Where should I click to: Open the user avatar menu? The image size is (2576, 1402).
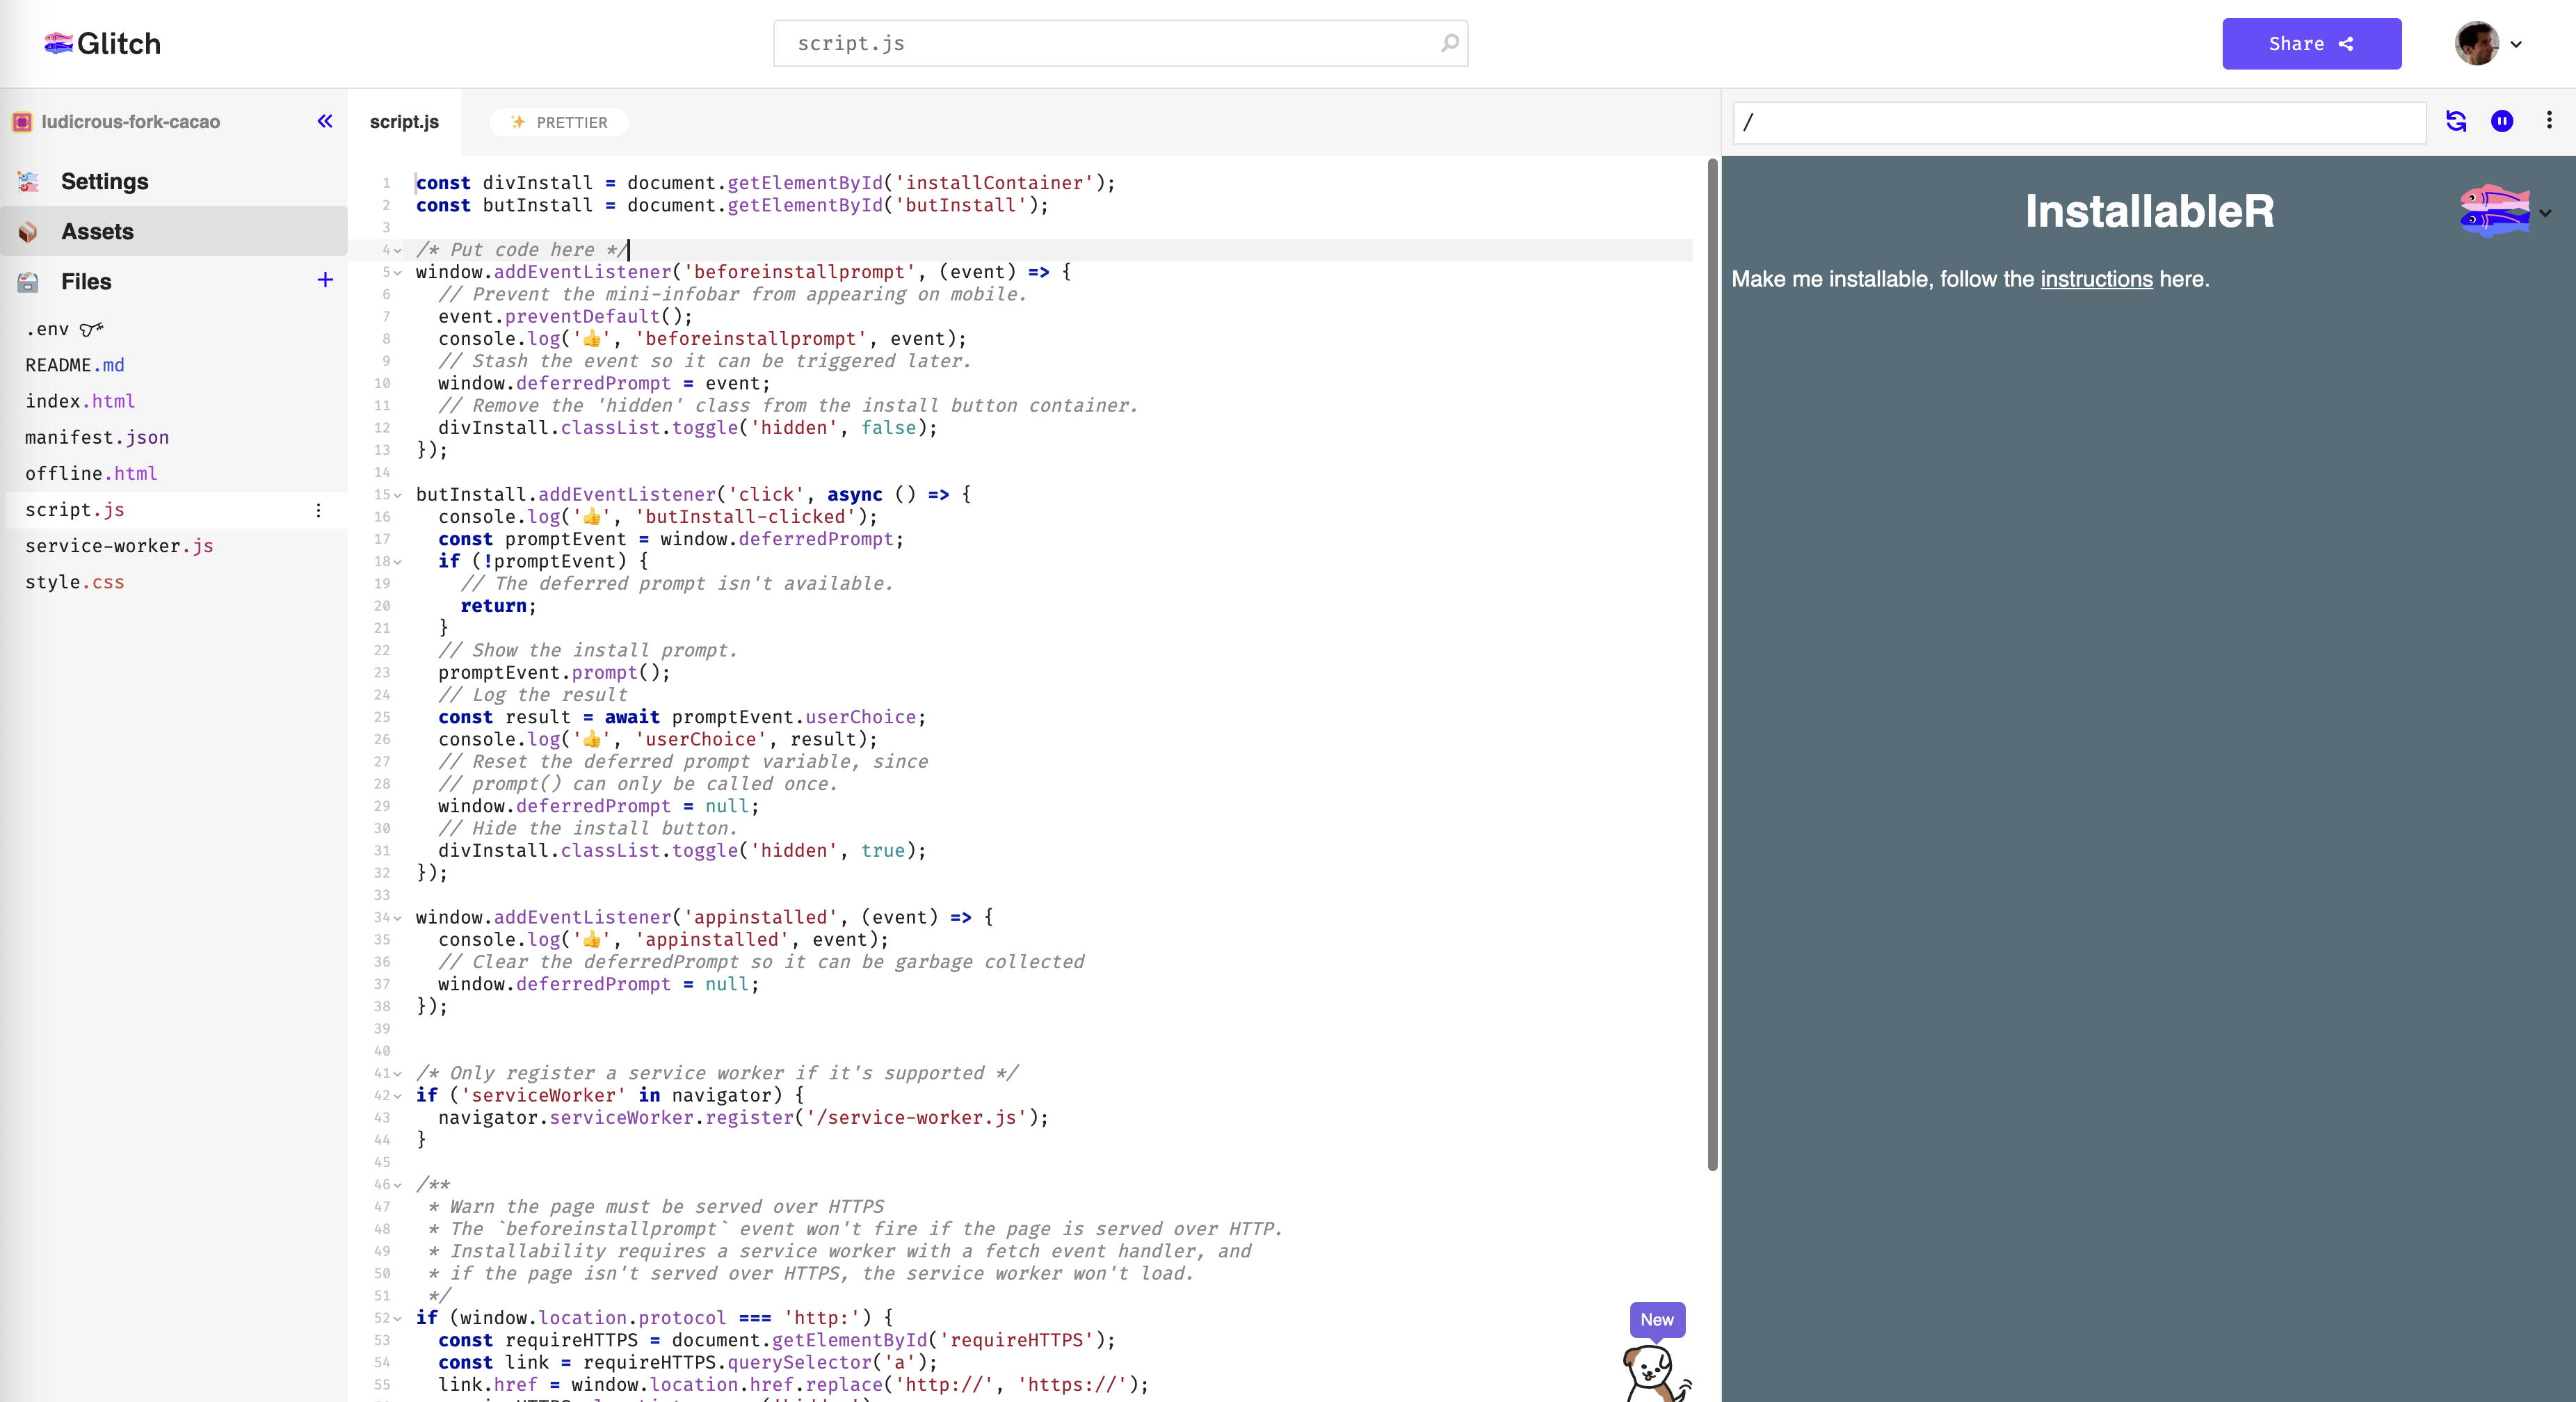pyautogui.click(x=2476, y=43)
